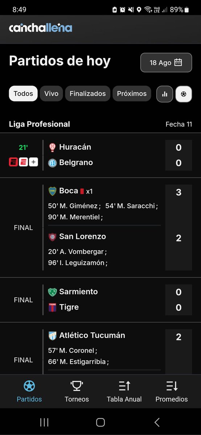Toggle the soccer ball goals view
The width and height of the screenshot is (201, 435).
tap(184, 94)
